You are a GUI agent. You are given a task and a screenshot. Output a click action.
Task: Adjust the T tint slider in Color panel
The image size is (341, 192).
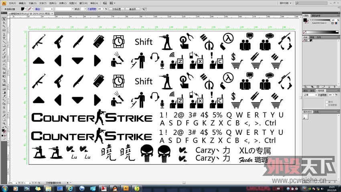click(x=321, y=20)
